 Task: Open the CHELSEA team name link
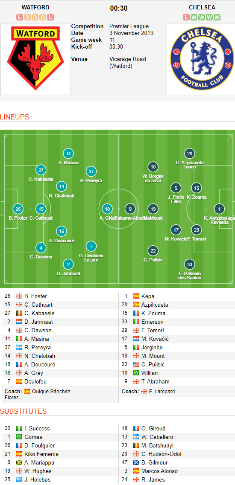pyautogui.click(x=202, y=7)
